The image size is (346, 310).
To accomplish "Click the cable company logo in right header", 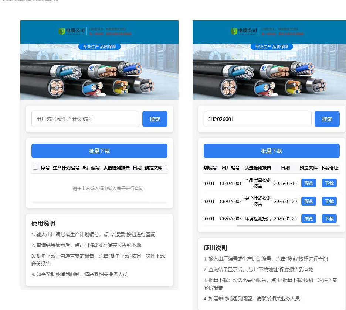I will (x=244, y=31).
